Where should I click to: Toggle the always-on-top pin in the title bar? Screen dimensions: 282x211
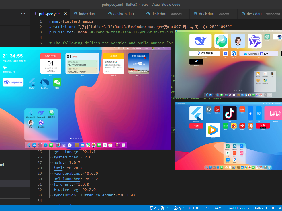(x=123, y=49)
